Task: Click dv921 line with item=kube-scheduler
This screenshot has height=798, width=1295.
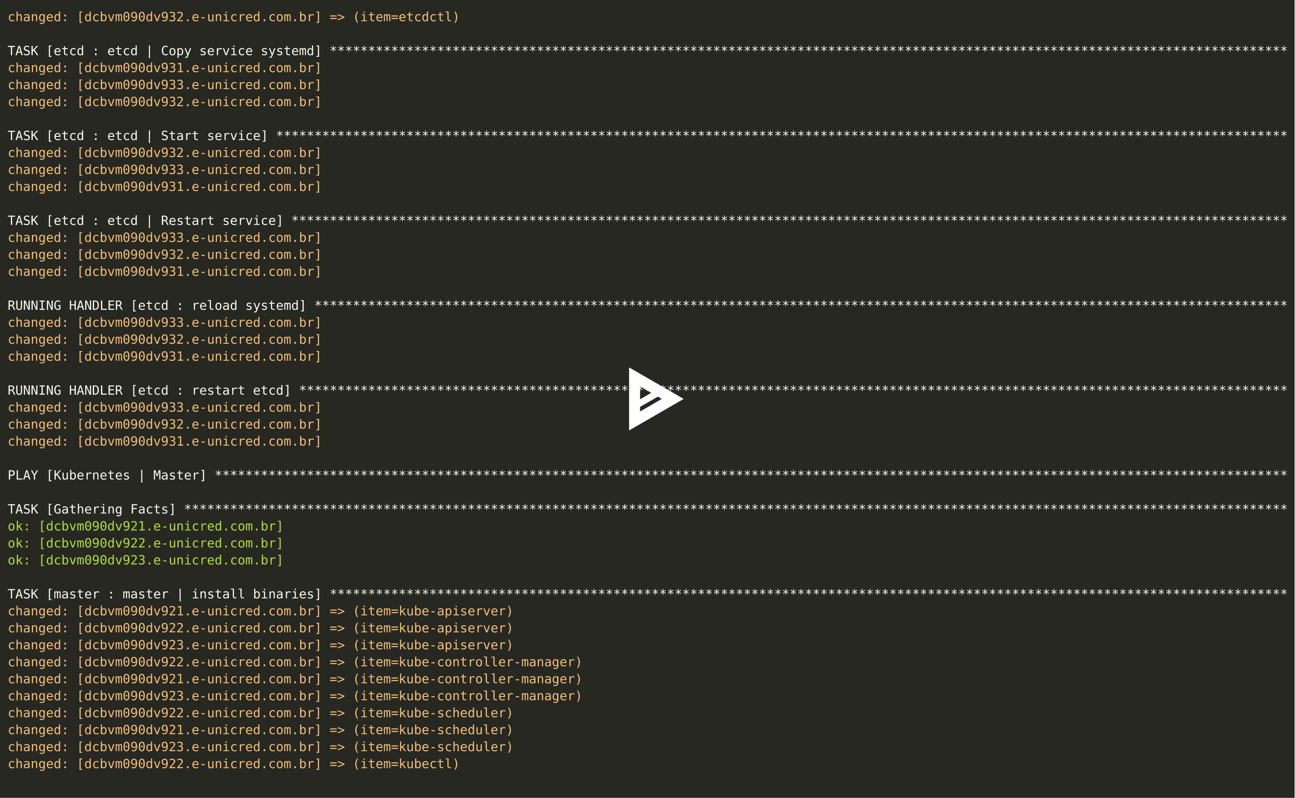Action: click(260, 730)
